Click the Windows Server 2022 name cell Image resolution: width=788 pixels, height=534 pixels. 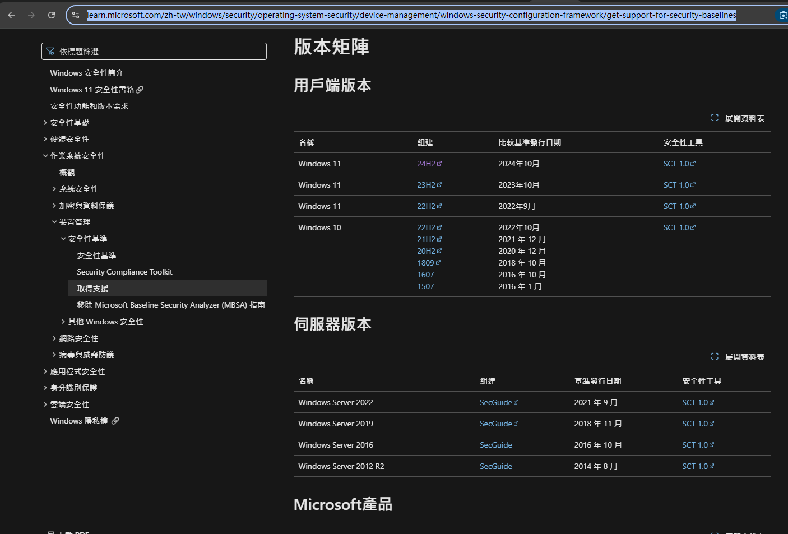click(336, 402)
